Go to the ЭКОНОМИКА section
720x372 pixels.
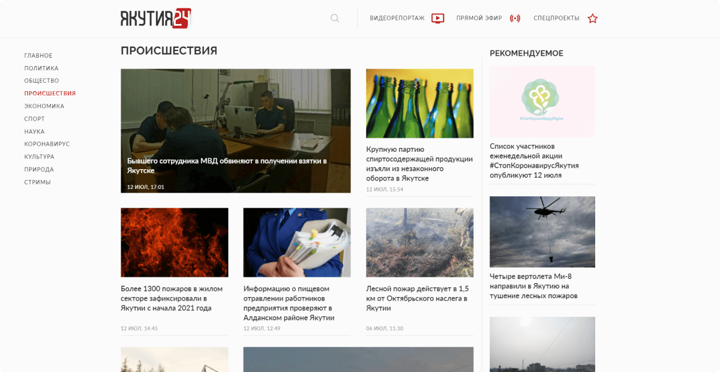coord(44,106)
